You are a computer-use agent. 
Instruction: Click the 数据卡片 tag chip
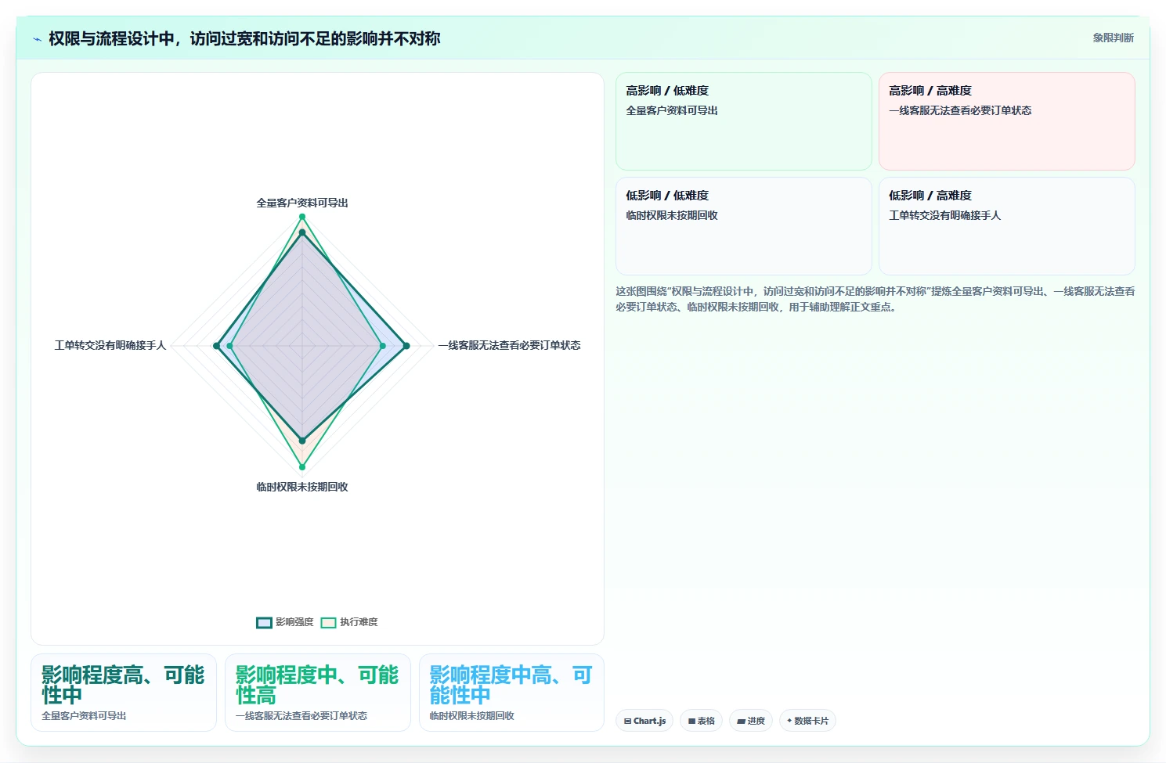[807, 721]
